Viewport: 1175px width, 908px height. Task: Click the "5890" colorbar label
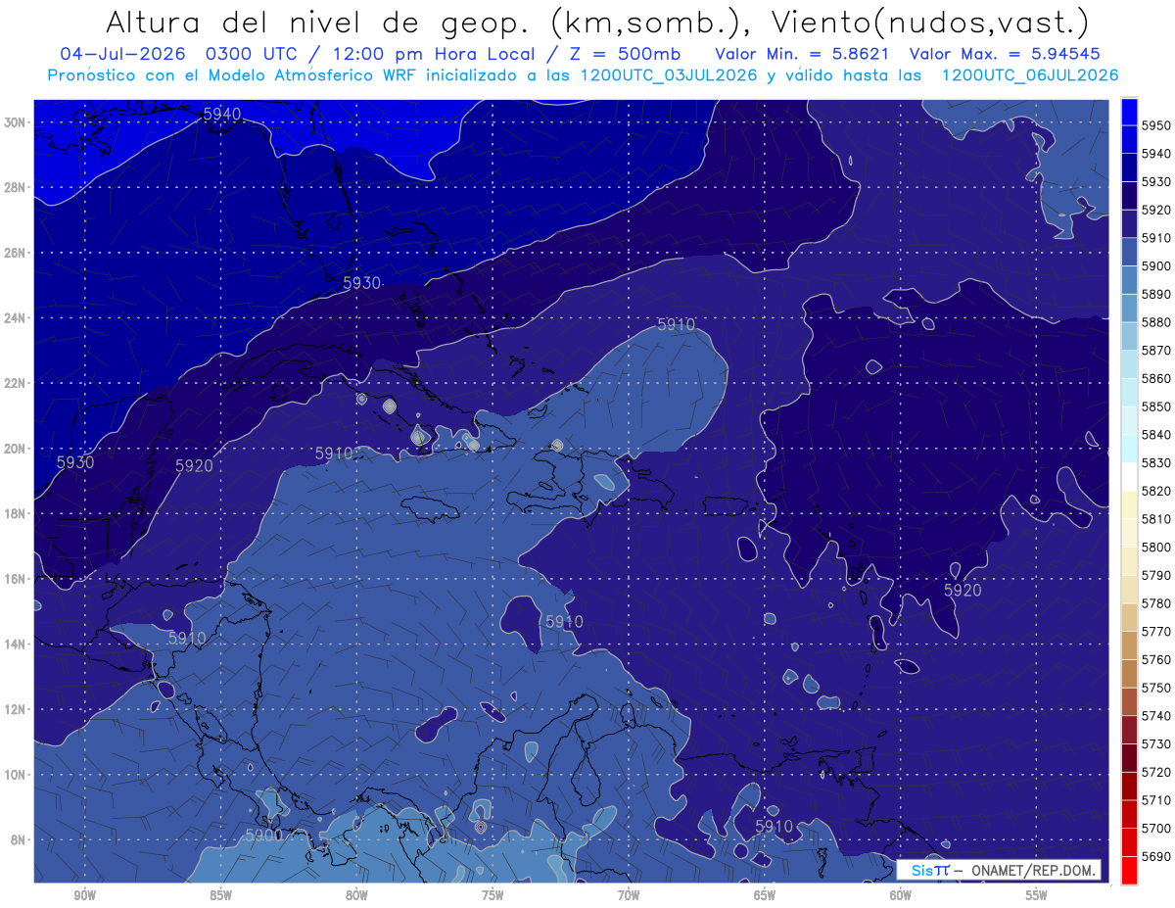click(1156, 294)
